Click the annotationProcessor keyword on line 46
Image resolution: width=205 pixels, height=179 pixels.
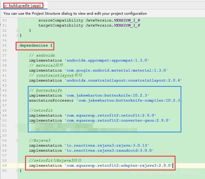pyautogui.click(x=51, y=100)
